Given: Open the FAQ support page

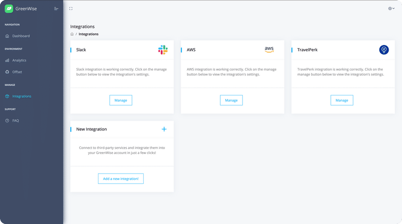Looking at the screenshot, I should 15,121.
